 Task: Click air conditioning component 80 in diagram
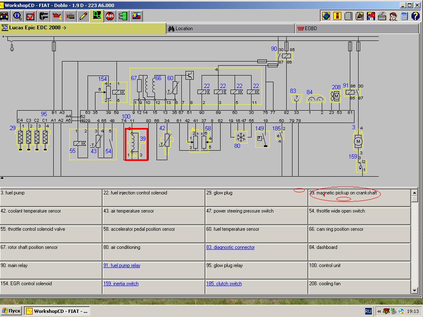(x=241, y=137)
